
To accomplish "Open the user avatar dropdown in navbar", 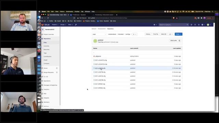I will pyautogui.click(x=209, y=25).
